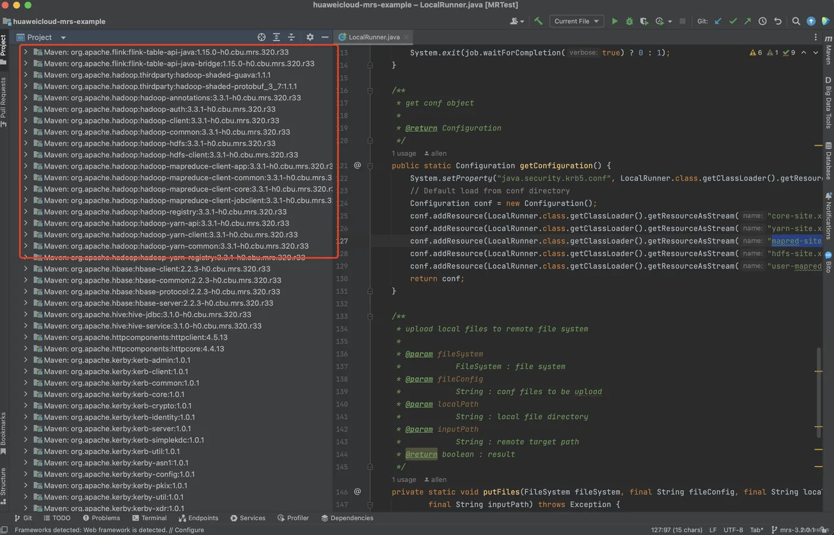Viewport: 834px width, 535px height.
Task: Click the 1 usage hint above getConfiguration
Action: 404,153
